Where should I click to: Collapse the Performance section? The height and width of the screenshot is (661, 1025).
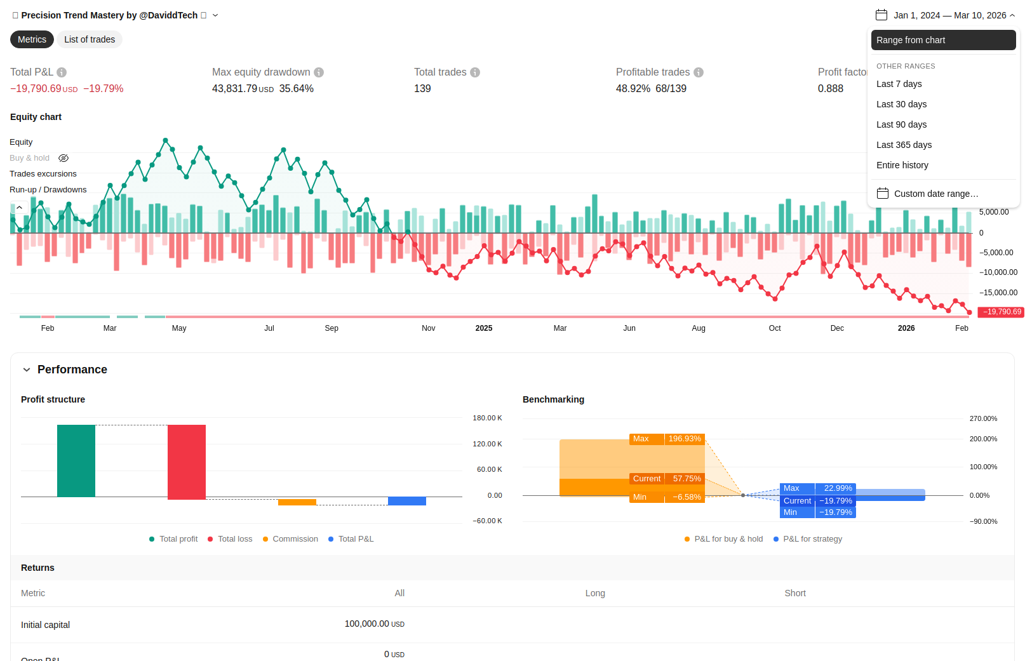pos(27,370)
